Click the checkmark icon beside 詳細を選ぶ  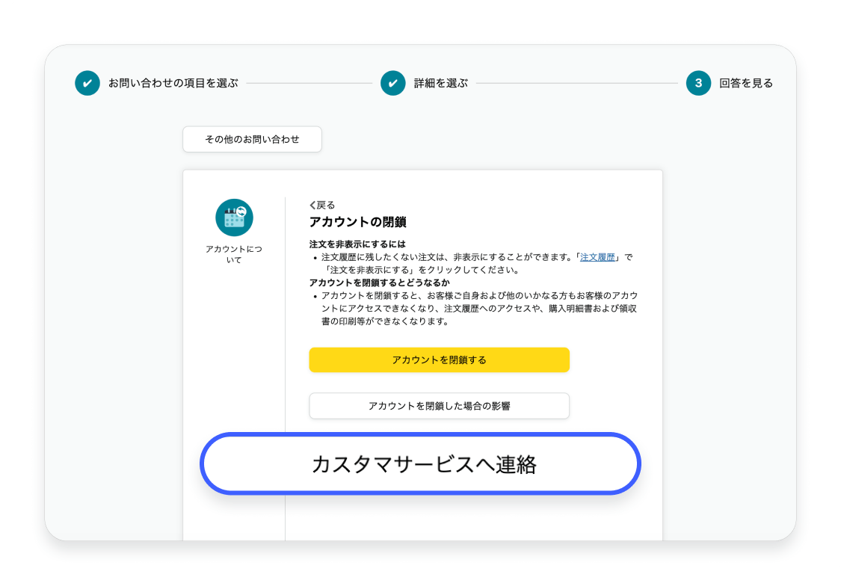point(393,83)
